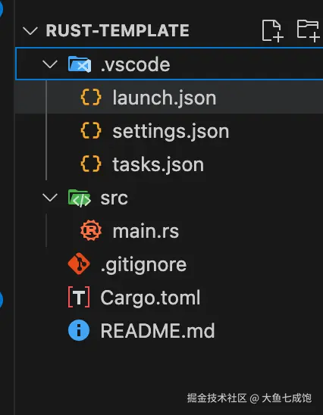The image size is (323, 415).
Task: Click the New File icon
Action: click(272, 30)
